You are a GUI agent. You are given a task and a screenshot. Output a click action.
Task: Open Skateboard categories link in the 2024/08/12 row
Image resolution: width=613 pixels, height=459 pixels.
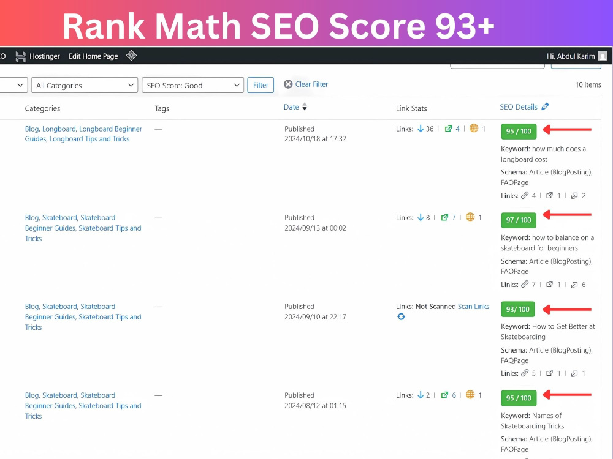pyautogui.click(x=59, y=395)
